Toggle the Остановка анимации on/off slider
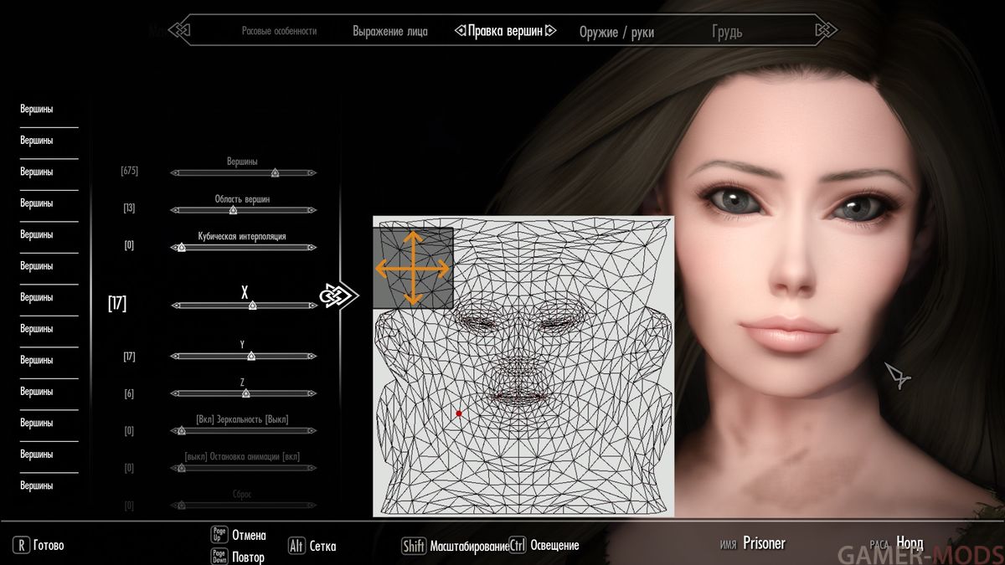Screen dimensions: 1005x565 [x=243, y=468]
